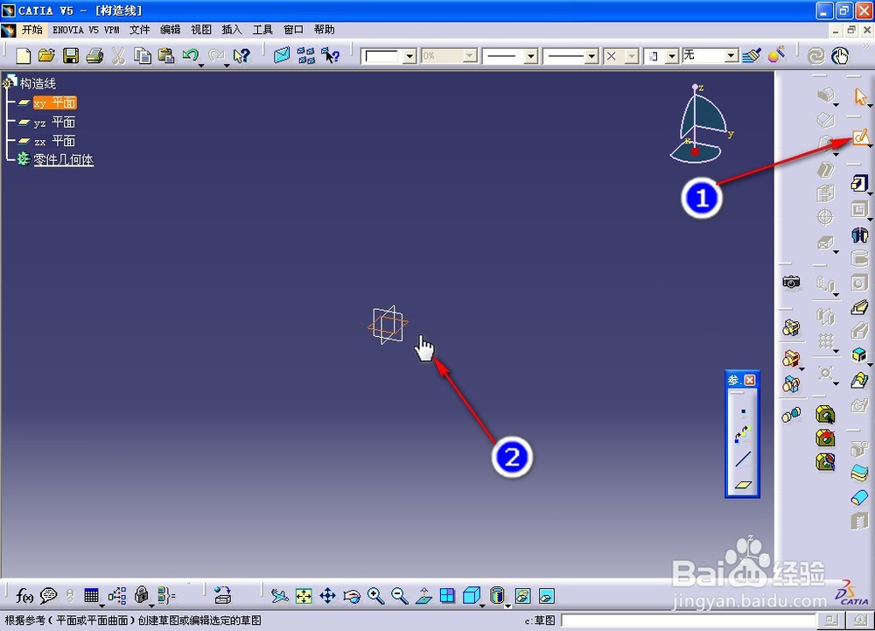This screenshot has height=631, width=875.
Task: Open the line type dropdown
Action: click(592, 56)
